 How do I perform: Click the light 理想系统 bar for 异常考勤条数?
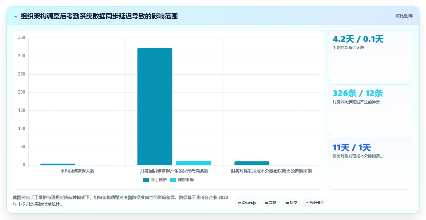(193, 163)
